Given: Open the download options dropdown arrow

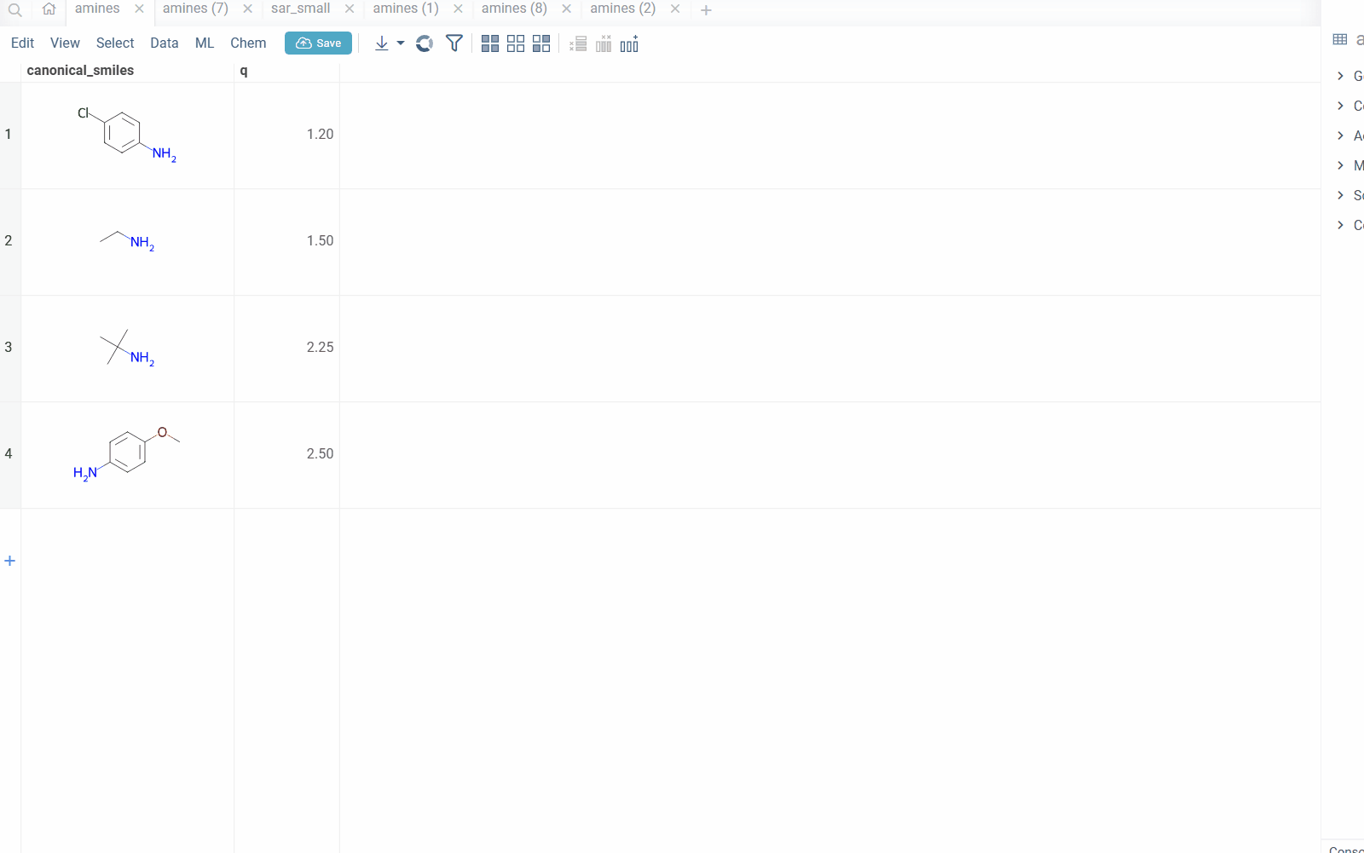Looking at the screenshot, I should pos(401,43).
